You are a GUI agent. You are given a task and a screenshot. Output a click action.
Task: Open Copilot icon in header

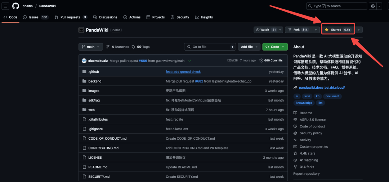point(373,6)
